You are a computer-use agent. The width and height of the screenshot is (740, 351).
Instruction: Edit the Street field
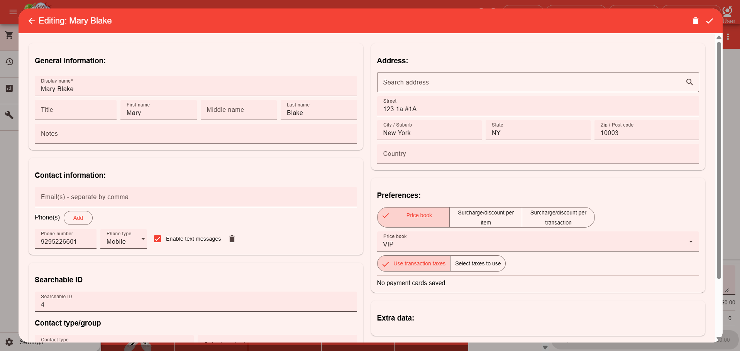pyautogui.click(x=538, y=106)
